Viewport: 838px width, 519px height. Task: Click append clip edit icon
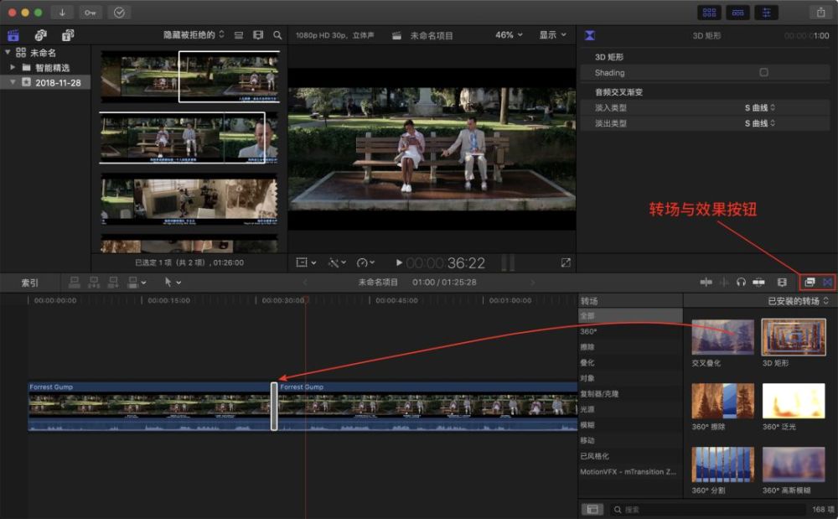(x=113, y=283)
